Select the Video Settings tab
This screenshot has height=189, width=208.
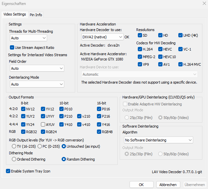(x=15, y=14)
